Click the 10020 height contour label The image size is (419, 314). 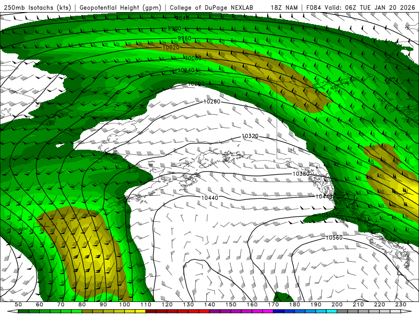pyautogui.click(x=171, y=48)
